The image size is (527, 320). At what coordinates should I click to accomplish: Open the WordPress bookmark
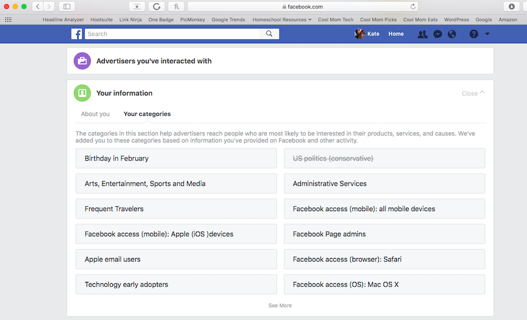pyautogui.click(x=456, y=19)
